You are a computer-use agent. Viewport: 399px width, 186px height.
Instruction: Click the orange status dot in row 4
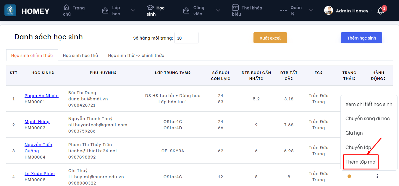click(349, 176)
